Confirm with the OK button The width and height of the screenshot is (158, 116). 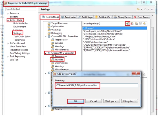(76, 101)
